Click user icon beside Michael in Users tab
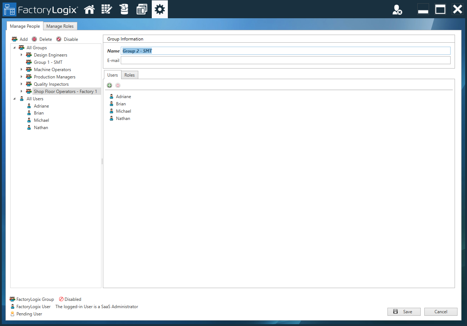Screen dimensions: 467x326 pyautogui.click(x=112, y=111)
